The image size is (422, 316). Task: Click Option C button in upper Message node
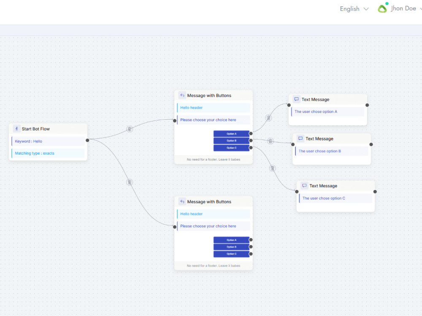[x=231, y=148]
